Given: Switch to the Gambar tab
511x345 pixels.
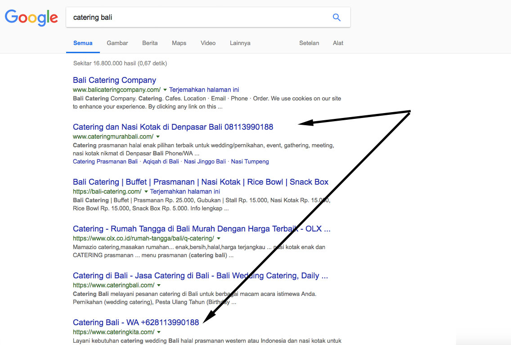Looking at the screenshot, I should (117, 43).
